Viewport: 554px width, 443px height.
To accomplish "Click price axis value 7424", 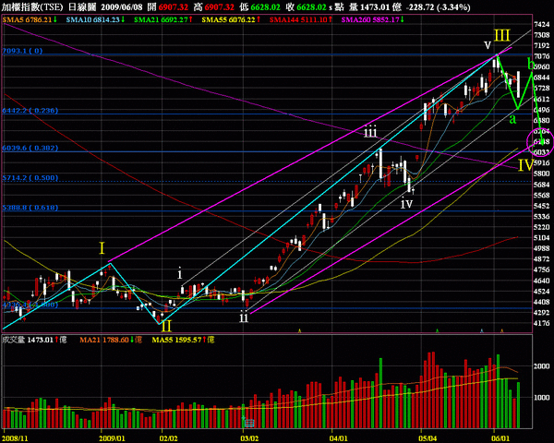I will [542, 24].
